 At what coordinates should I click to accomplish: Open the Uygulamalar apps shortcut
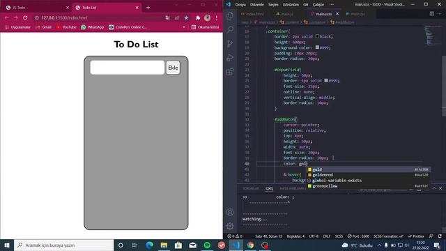[x=17, y=27]
